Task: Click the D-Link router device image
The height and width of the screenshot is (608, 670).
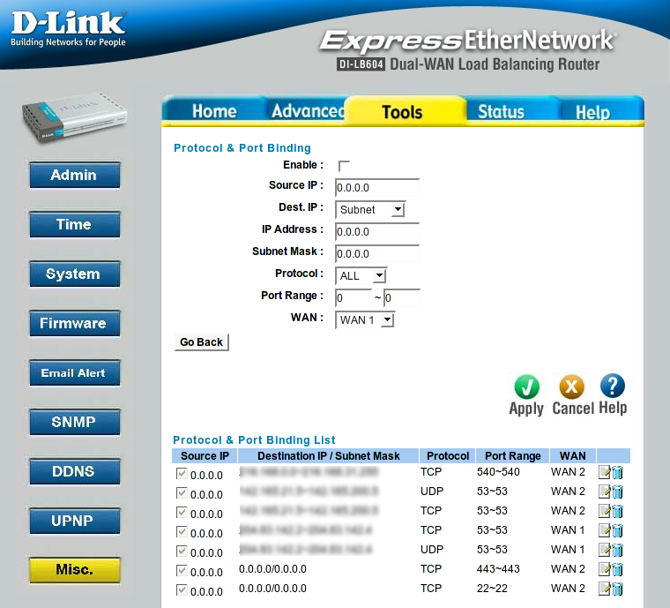Action: (74, 116)
